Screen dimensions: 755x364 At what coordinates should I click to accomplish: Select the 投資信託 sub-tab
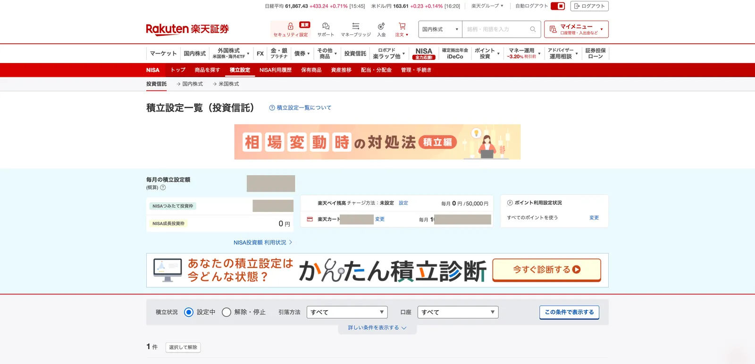pyautogui.click(x=156, y=84)
